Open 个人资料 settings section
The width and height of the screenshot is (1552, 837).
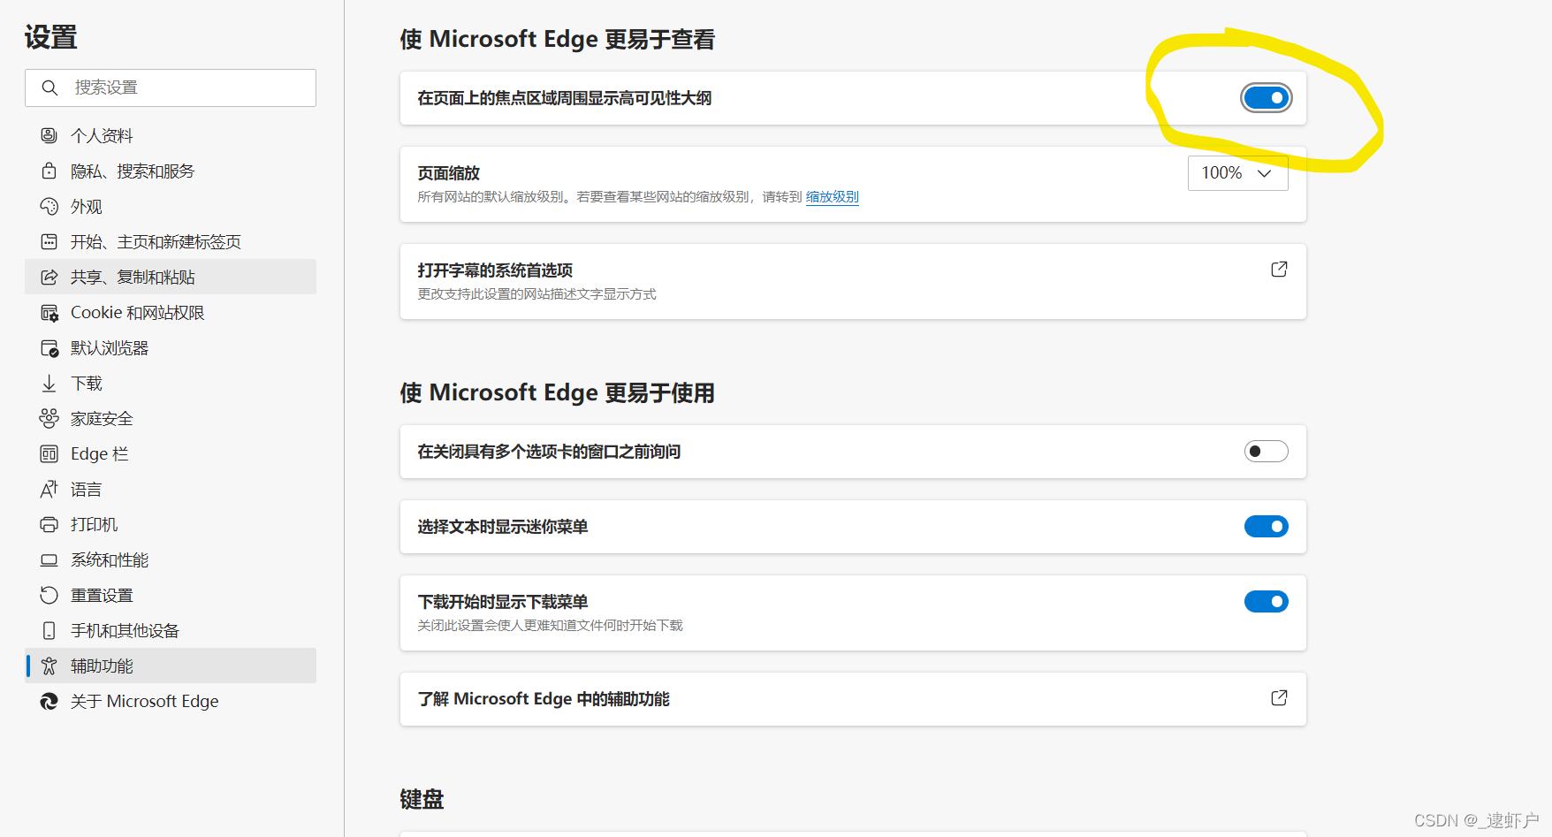[171, 135]
